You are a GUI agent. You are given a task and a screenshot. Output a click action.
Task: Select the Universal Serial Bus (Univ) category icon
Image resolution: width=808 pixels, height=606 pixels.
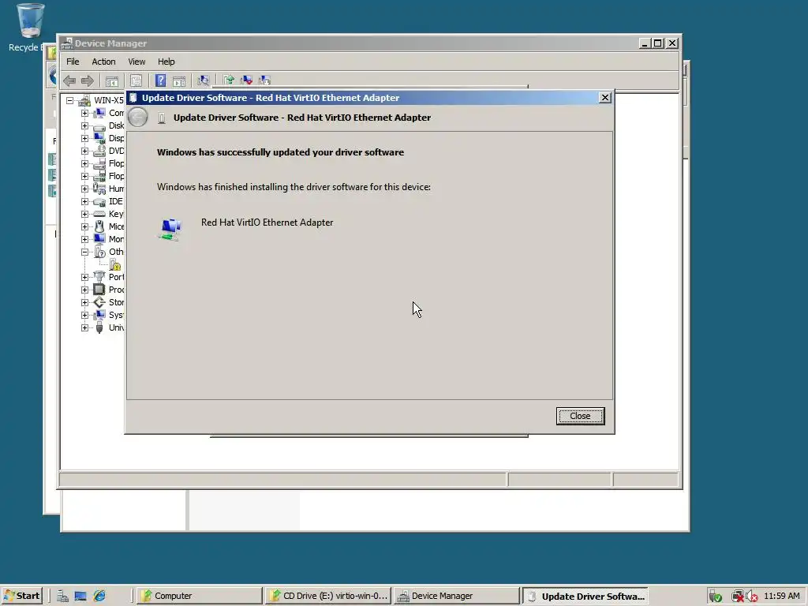[x=99, y=327]
